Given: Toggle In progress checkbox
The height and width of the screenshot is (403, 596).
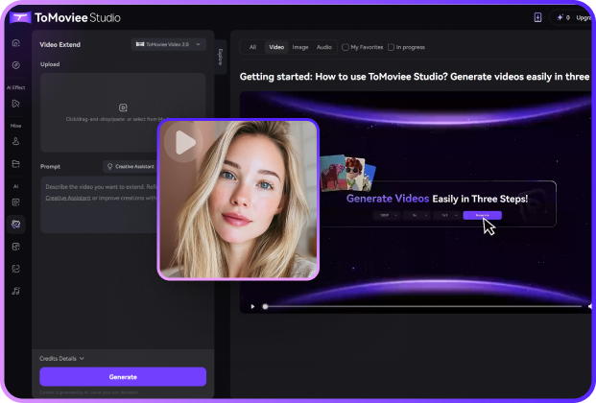Looking at the screenshot, I should (391, 47).
